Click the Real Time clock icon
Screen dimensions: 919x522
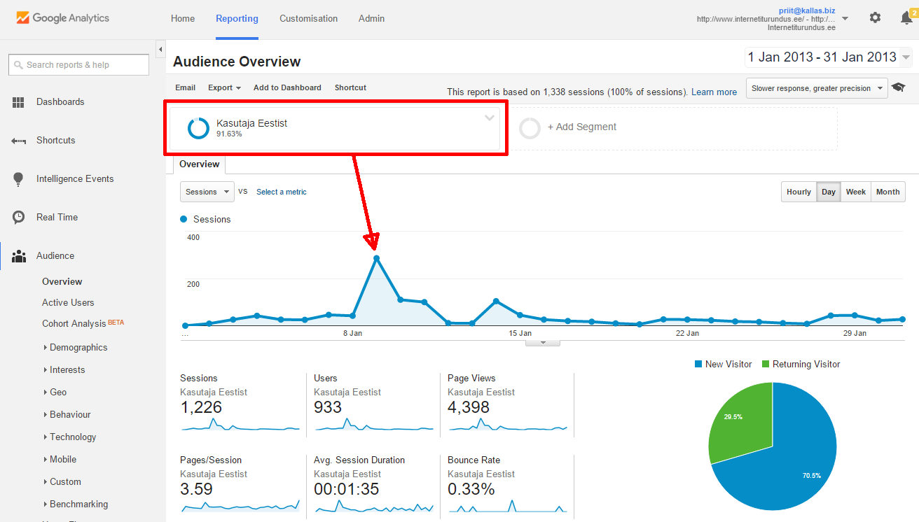tap(19, 218)
